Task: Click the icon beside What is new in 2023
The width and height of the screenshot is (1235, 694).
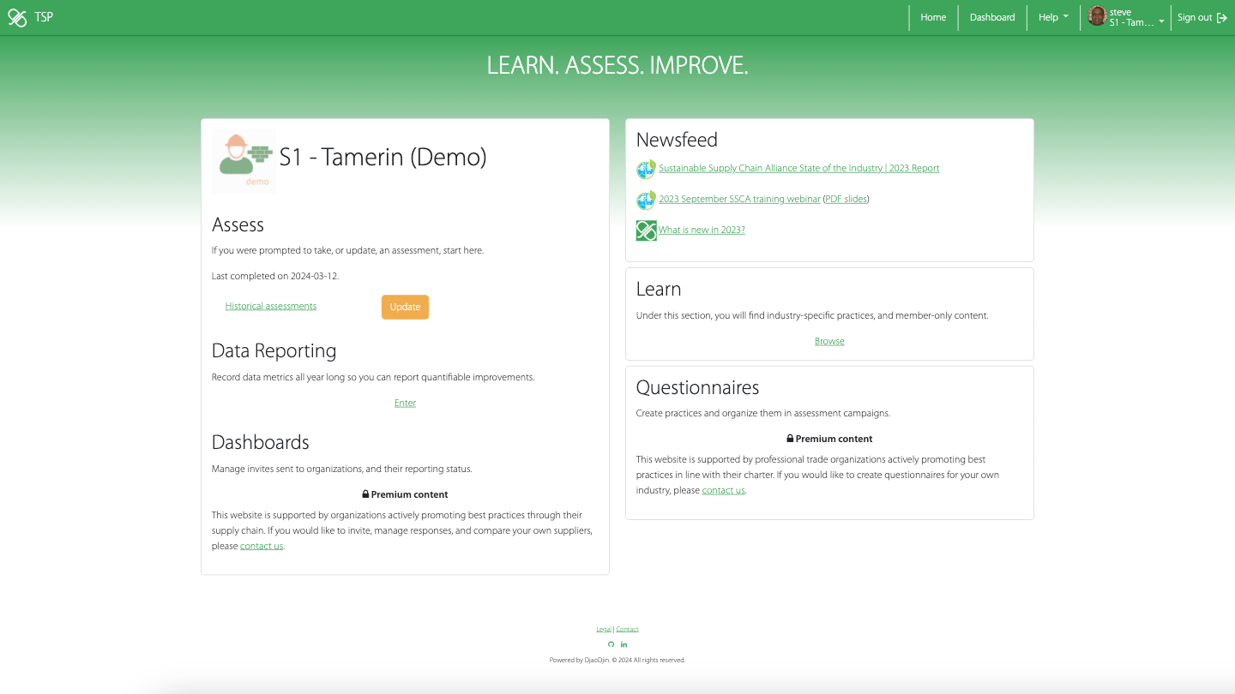Action: [x=646, y=230]
